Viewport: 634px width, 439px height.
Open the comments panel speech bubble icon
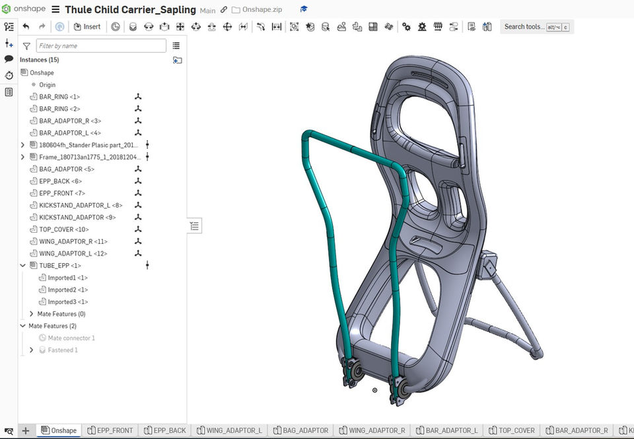tap(9, 59)
